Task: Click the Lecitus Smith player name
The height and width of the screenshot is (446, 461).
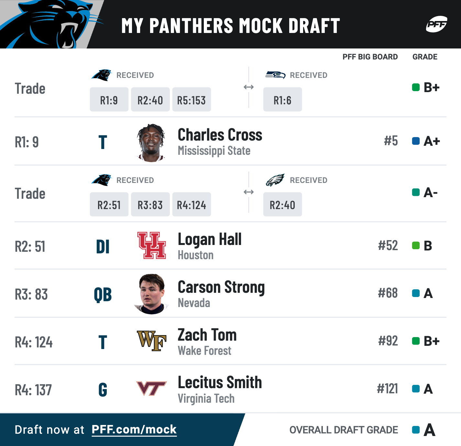Action: click(220, 383)
